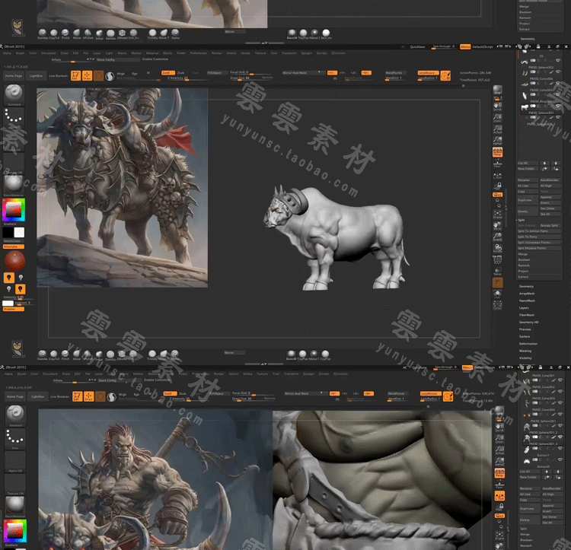Click Transp icon in middle window
The width and height of the screenshot is (571, 550).
[497, 271]
